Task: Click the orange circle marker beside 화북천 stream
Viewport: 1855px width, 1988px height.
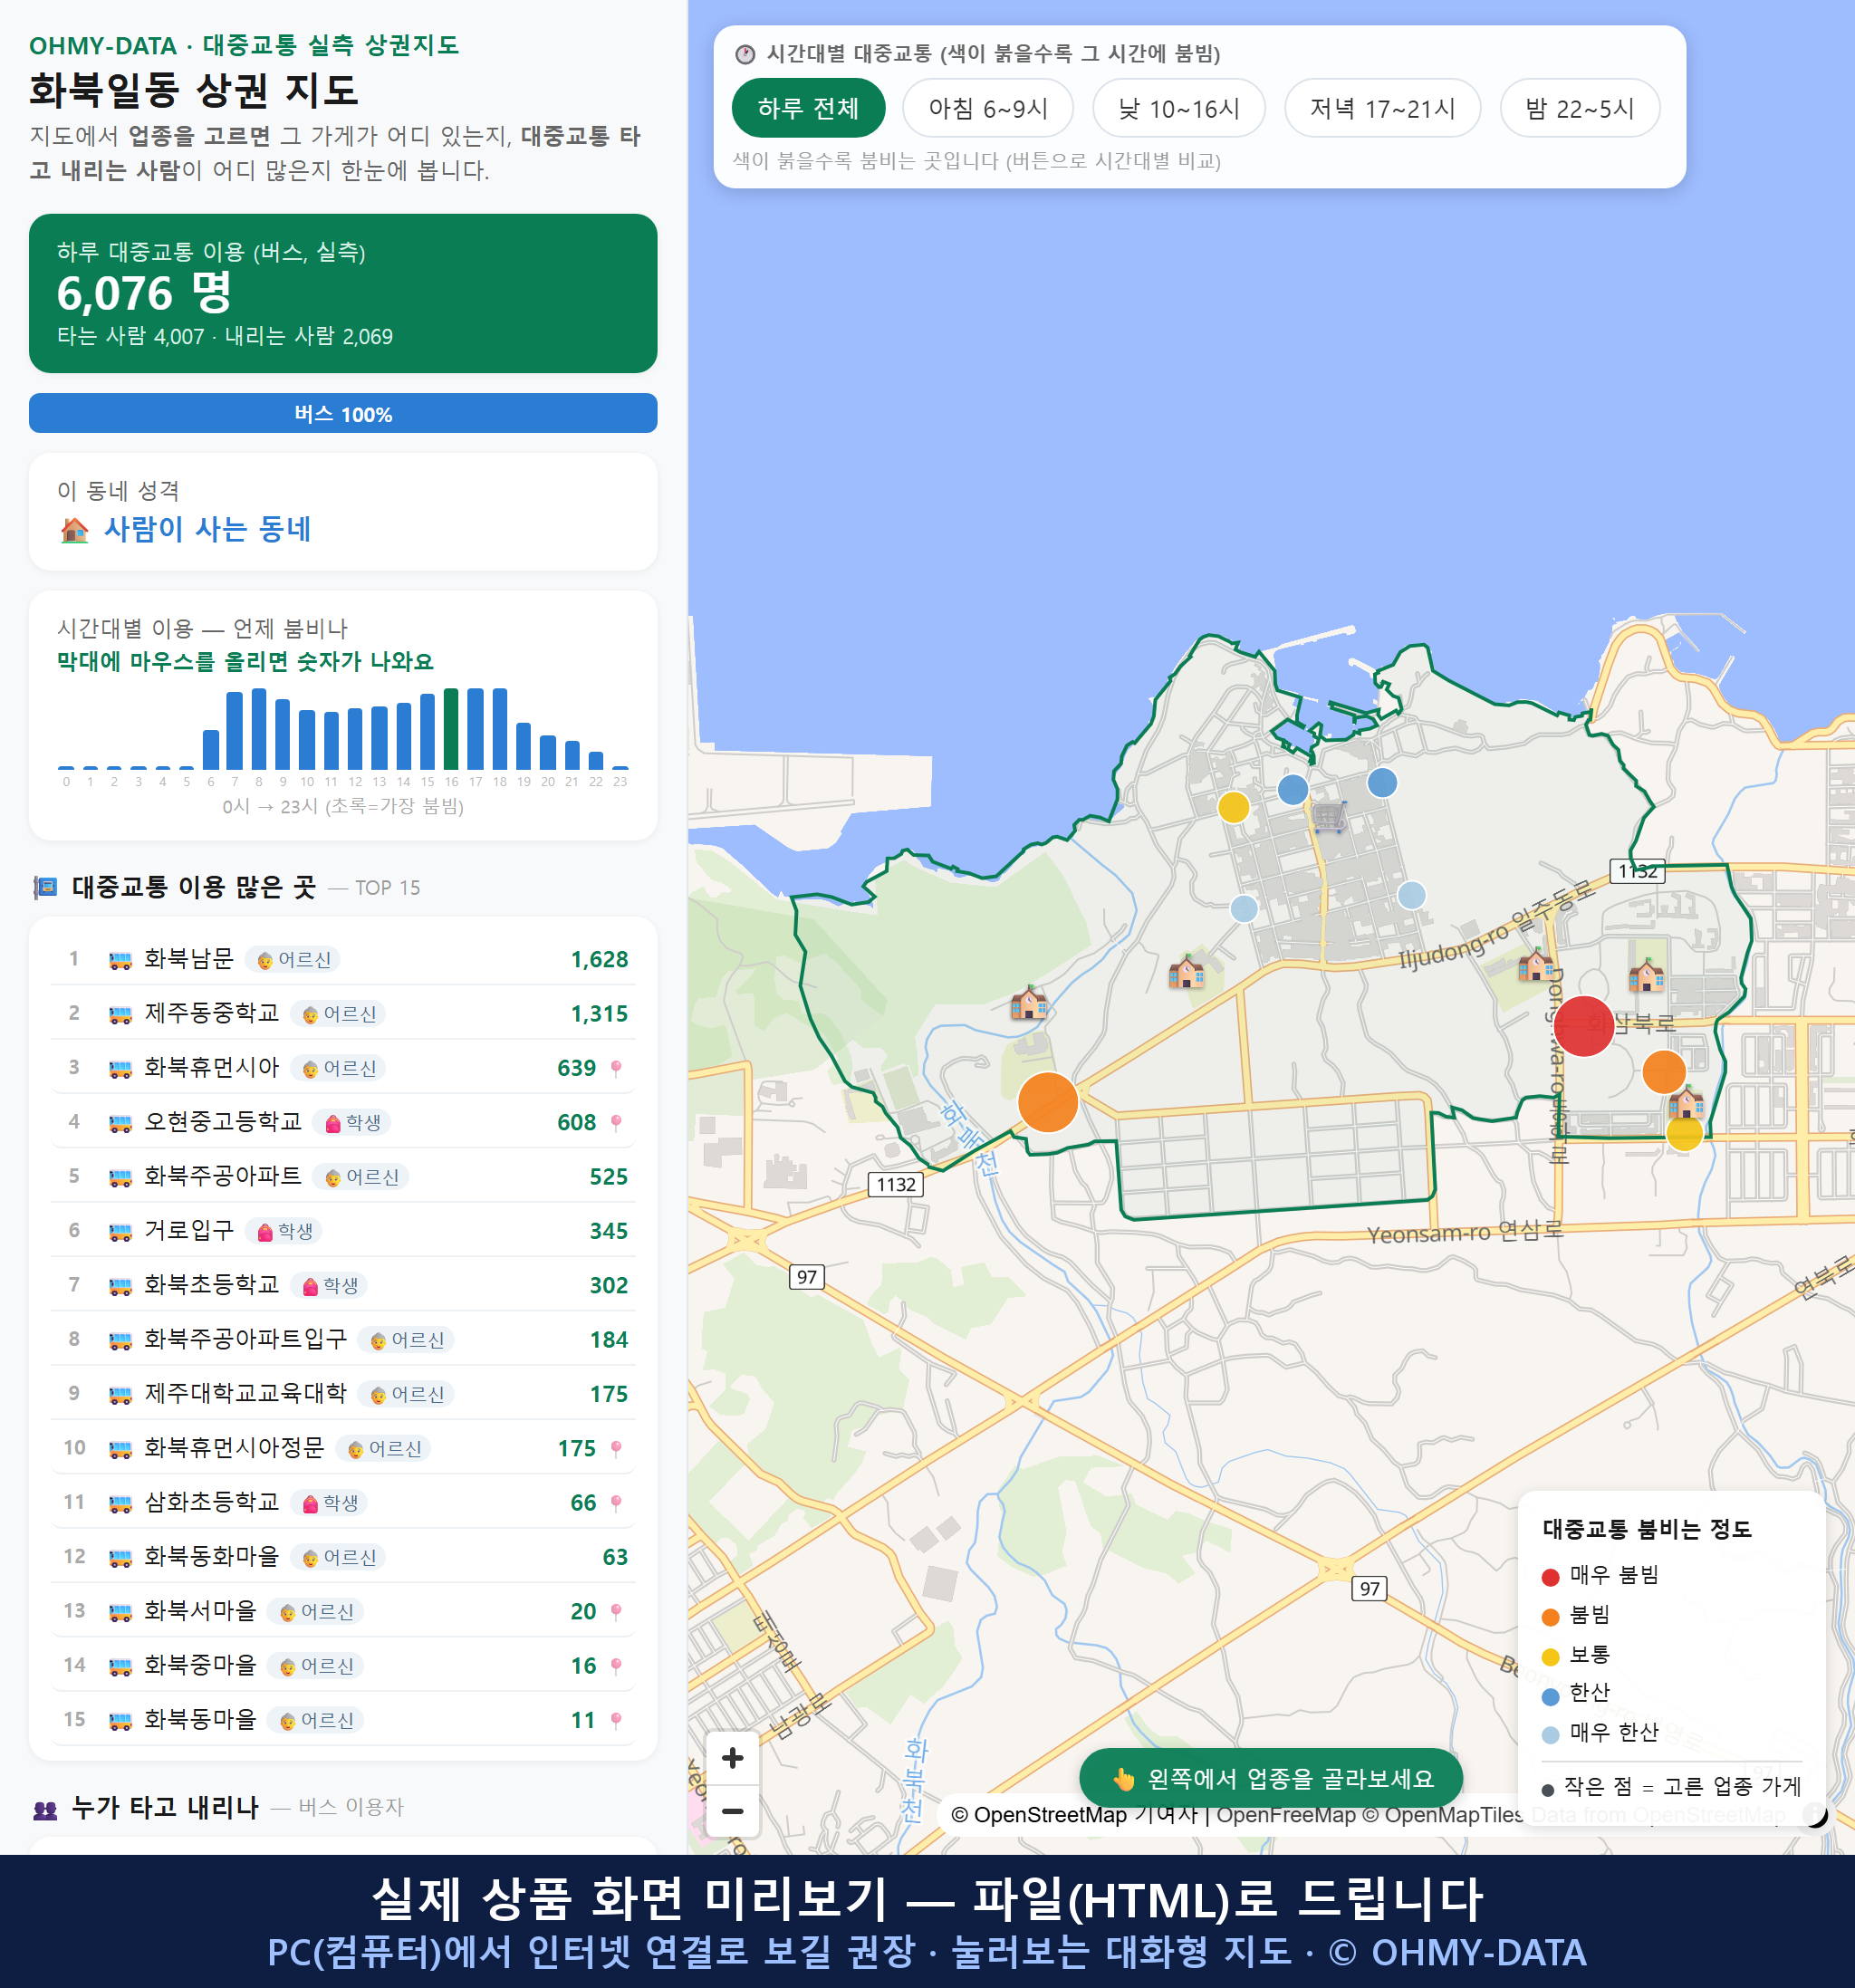Action: coord(1047,1101)
